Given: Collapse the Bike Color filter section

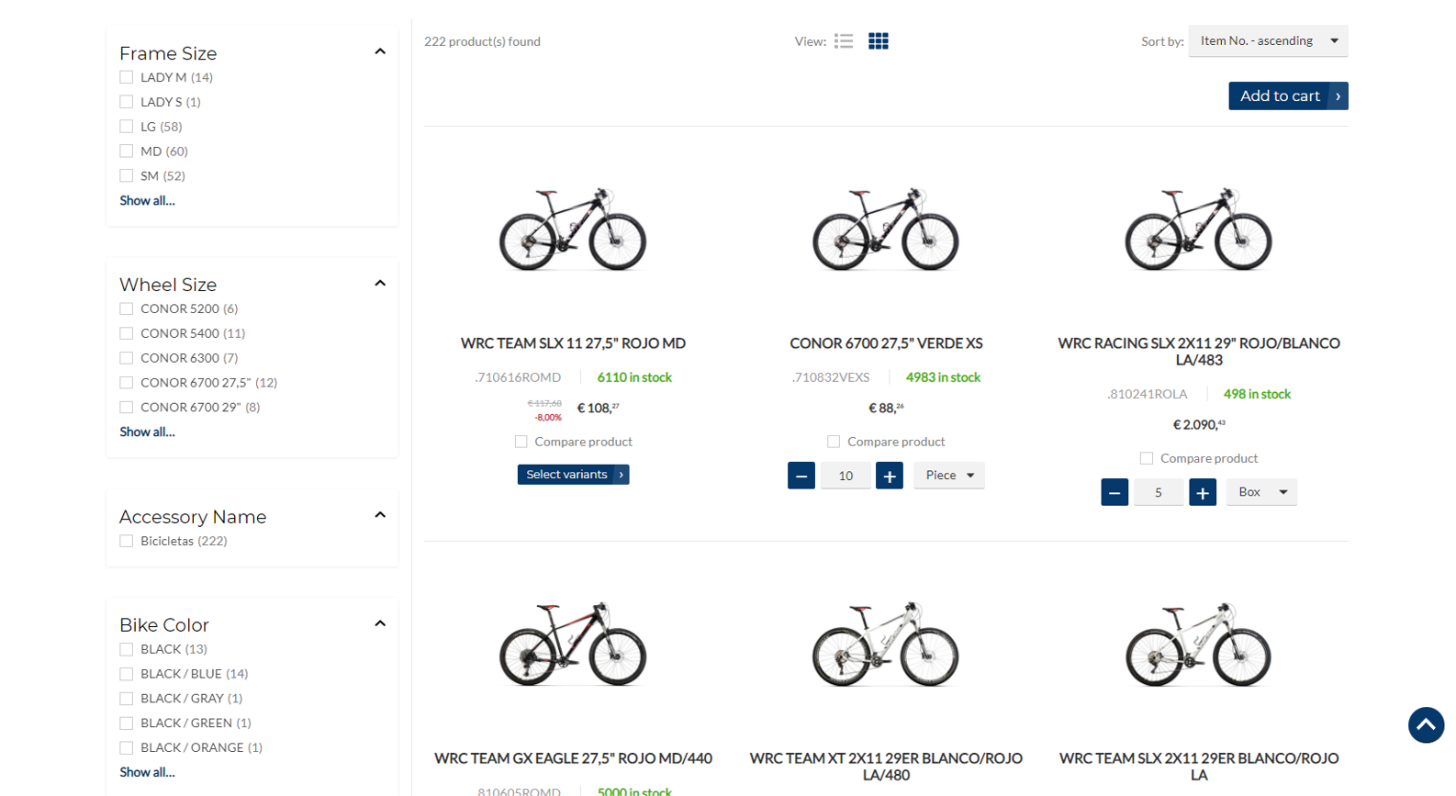Looking at the screenshot, I should click(380, 624).
